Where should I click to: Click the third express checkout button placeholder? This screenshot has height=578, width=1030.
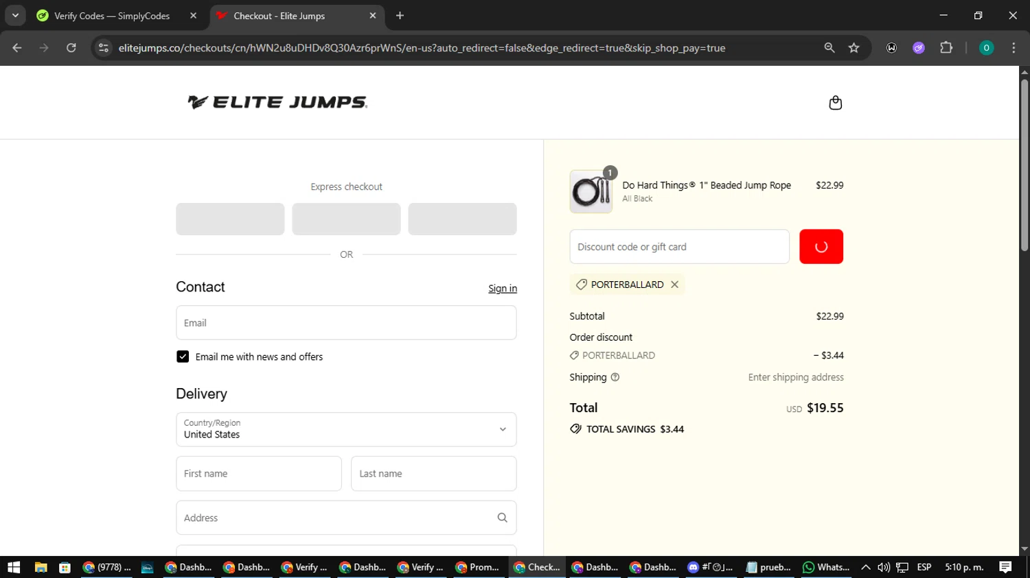462,219
